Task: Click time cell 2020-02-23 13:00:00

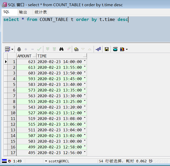Action: (62, 141)
